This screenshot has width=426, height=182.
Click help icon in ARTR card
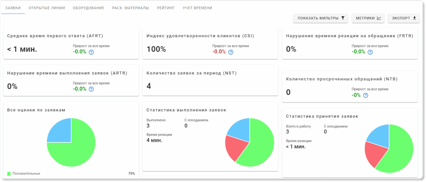[91, 89]
